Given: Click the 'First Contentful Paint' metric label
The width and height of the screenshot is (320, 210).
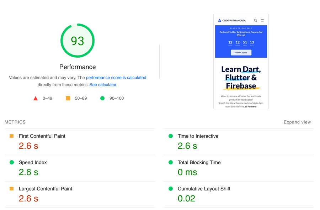Looking at the screenshot, I should [x=42, y=136].
